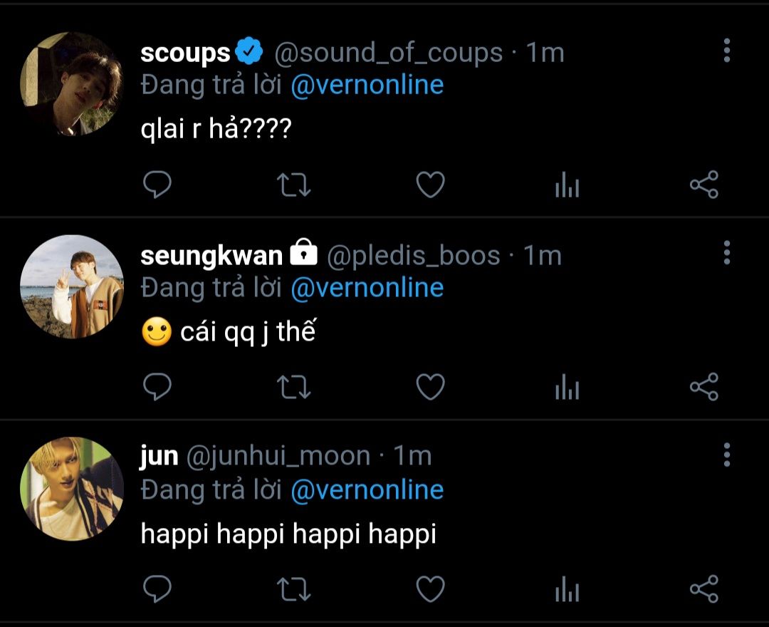Open more options for seungkwan's tweet

point(726,252)
